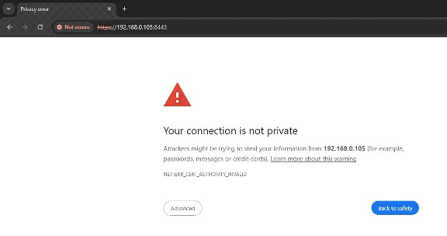This screenshot has height=236, width=447.
Task: Expand the Advanced options
Action: pos(183,208)
